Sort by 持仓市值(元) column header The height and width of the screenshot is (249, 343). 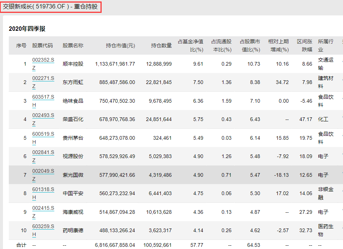[121, 45]
